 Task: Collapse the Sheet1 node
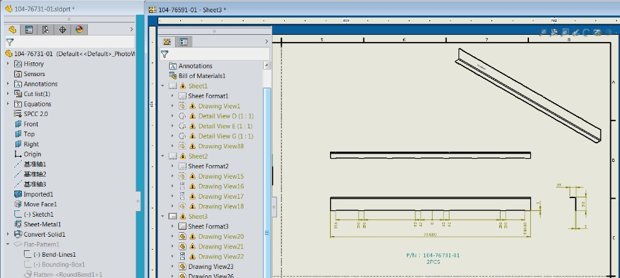tap(163, 86)
